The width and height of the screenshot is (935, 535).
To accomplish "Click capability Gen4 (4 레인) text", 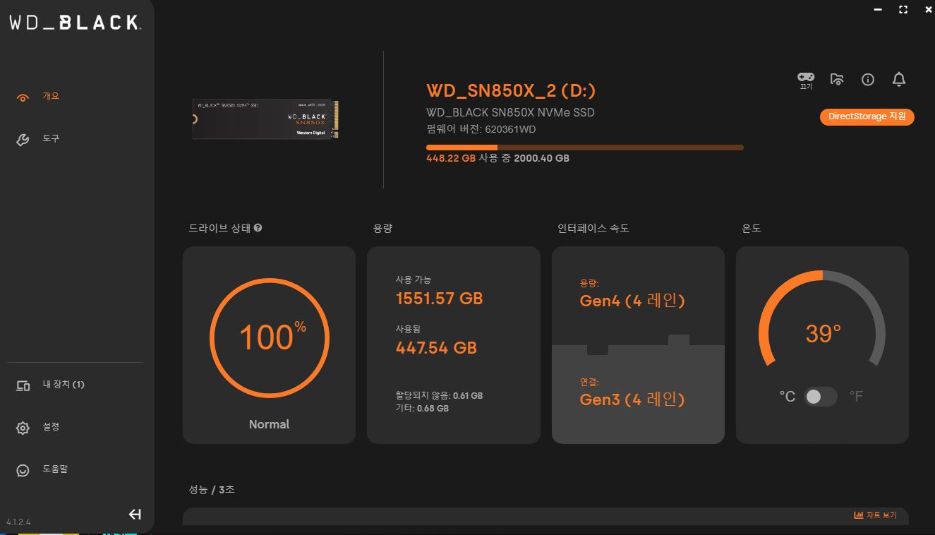I will tap(632, 301).
